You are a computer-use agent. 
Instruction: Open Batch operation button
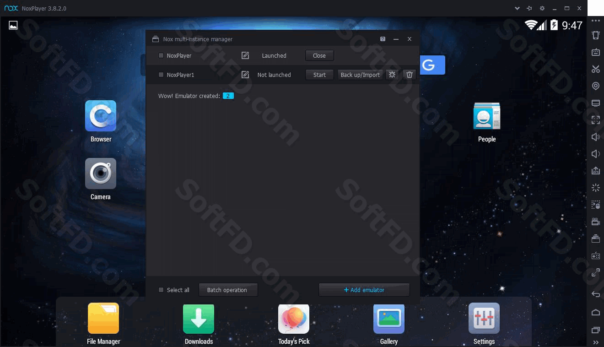pos(228,290)
